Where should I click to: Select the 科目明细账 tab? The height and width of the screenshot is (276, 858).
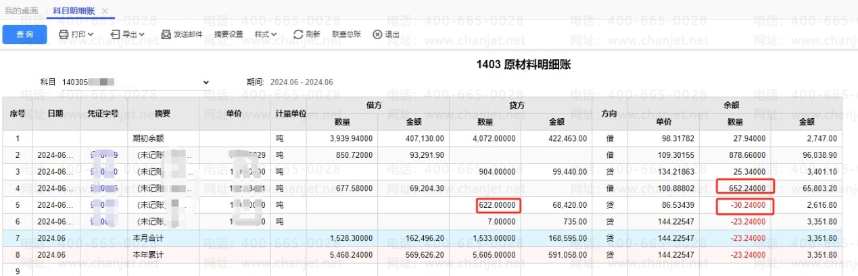pos(74,11)
